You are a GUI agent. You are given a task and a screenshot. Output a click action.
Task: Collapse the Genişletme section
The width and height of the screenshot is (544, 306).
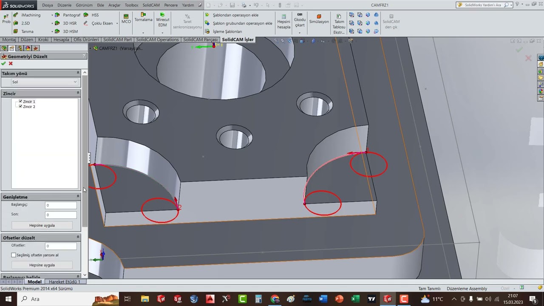click(78, 196)
